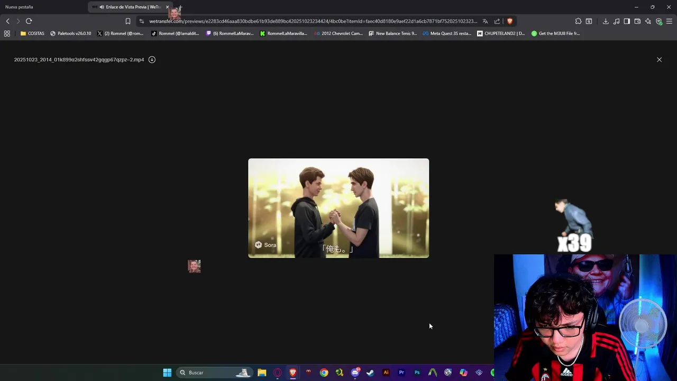Open the (6) RommelLaMarav Twitch bookmark
The height and width of the screenshot is (381, 677).
[x=230, y=33]
